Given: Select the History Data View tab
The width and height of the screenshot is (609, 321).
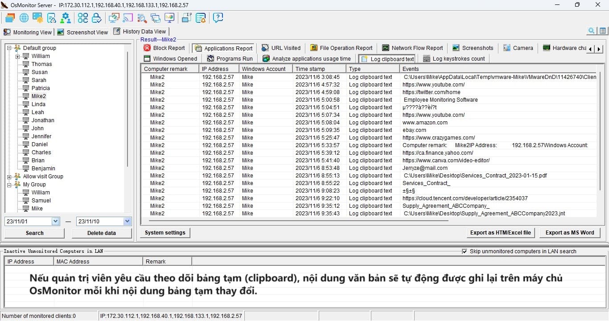Looking at the screenshot, I should click(140, 31).
